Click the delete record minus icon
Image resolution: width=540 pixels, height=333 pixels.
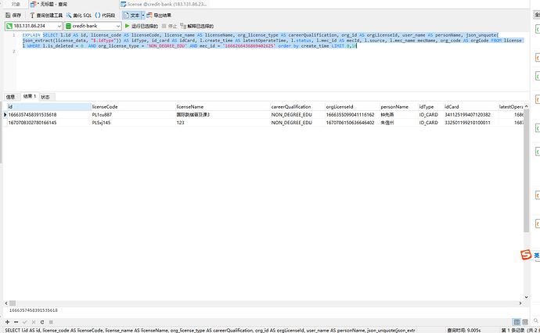16,322
